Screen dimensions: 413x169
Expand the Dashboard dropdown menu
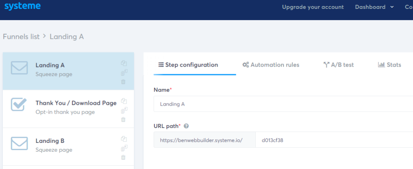[374, 7]
